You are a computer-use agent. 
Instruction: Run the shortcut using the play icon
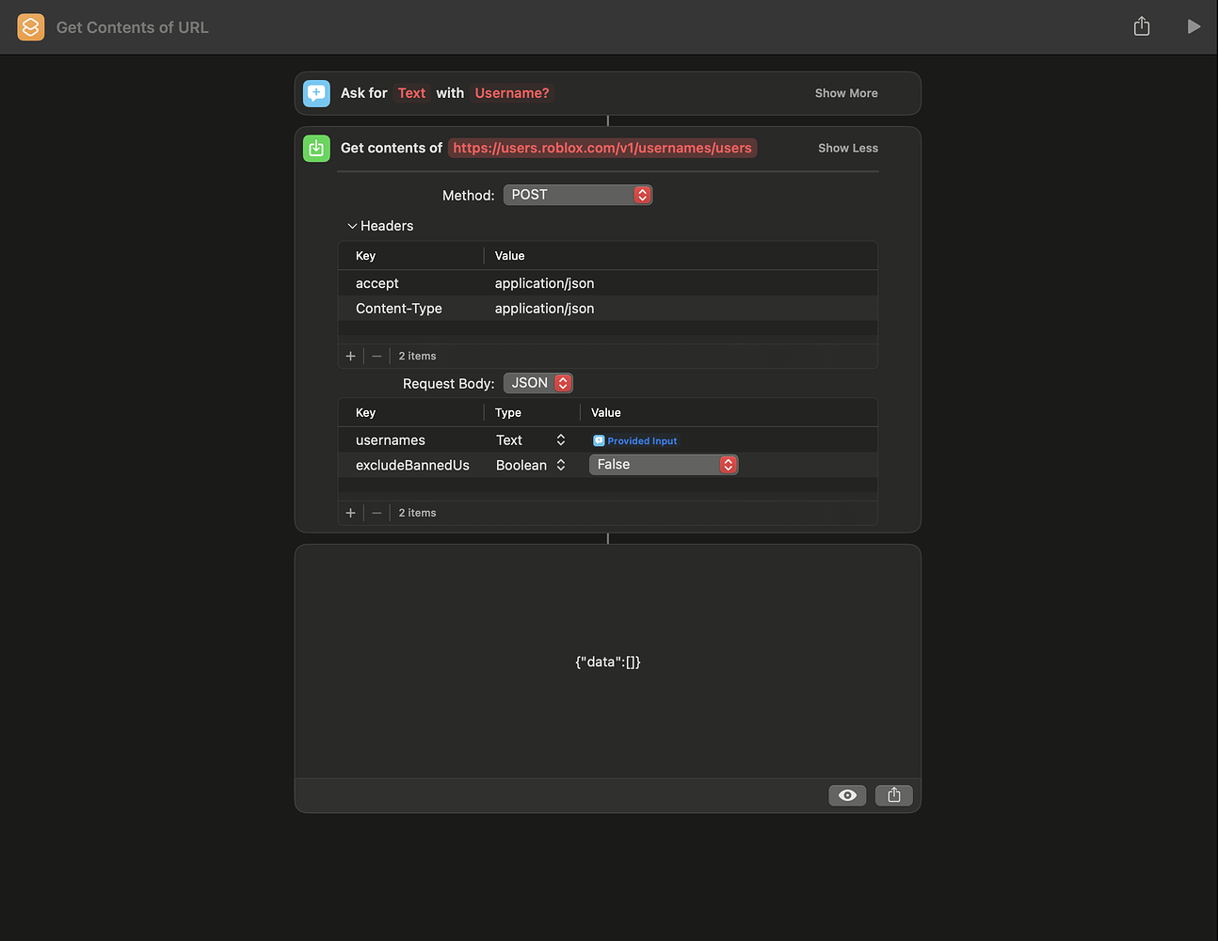[1194, 26]
